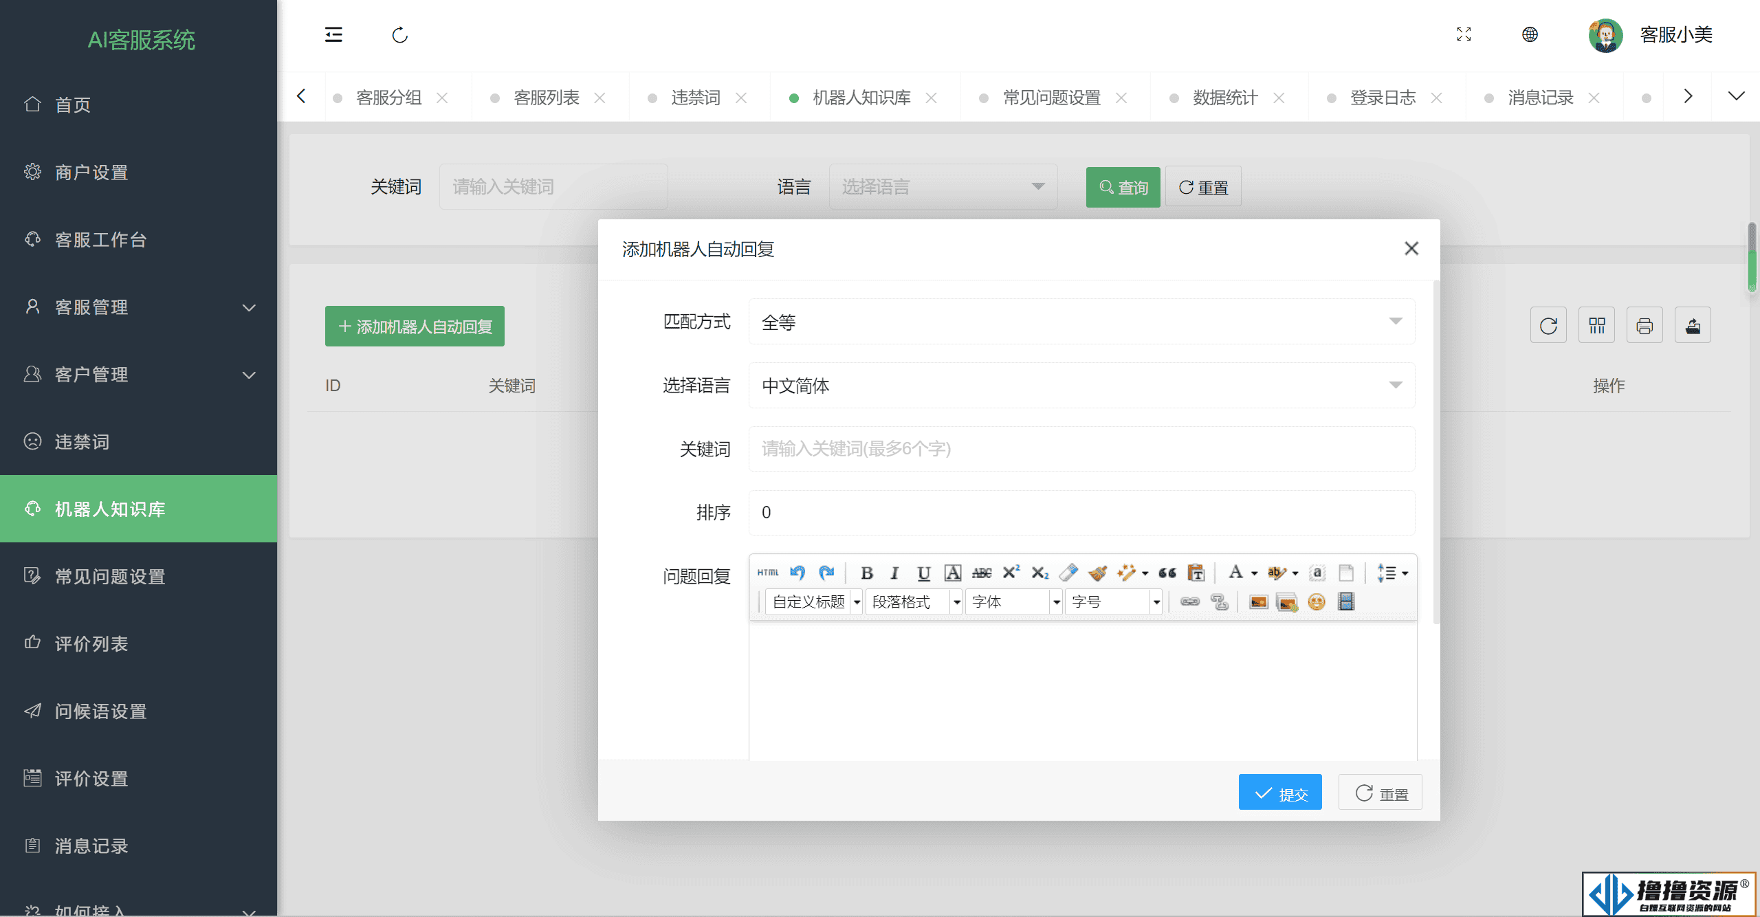Toggle HTML source mode in editor

[768, 573]
